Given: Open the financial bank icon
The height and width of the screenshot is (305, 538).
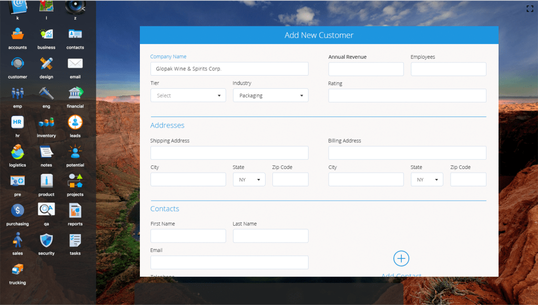Looking at the screenshot, I should (75, 93).
